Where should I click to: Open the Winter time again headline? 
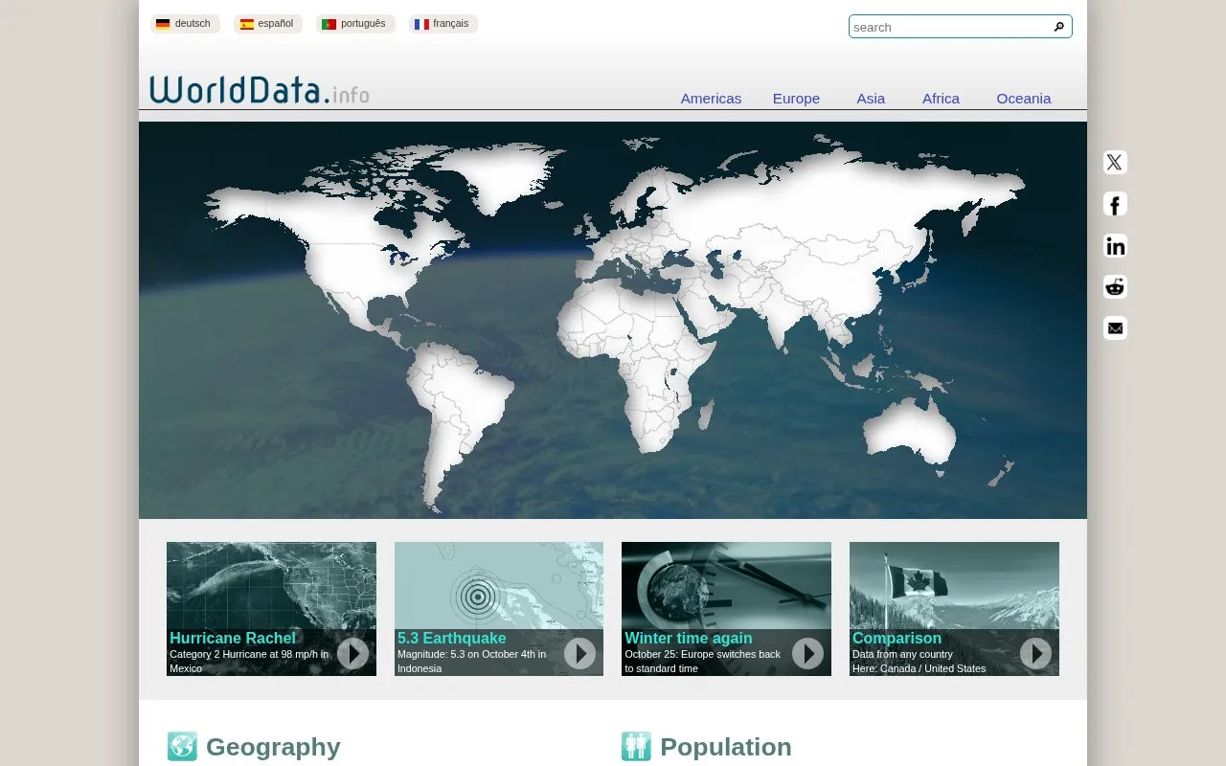(x=689, y=638)
